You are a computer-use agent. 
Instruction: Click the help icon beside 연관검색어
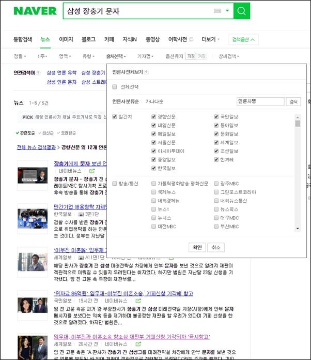click(x=38, y=73)
